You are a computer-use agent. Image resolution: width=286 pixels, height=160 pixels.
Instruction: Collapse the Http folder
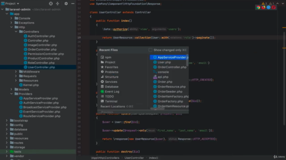coord(12,27)
